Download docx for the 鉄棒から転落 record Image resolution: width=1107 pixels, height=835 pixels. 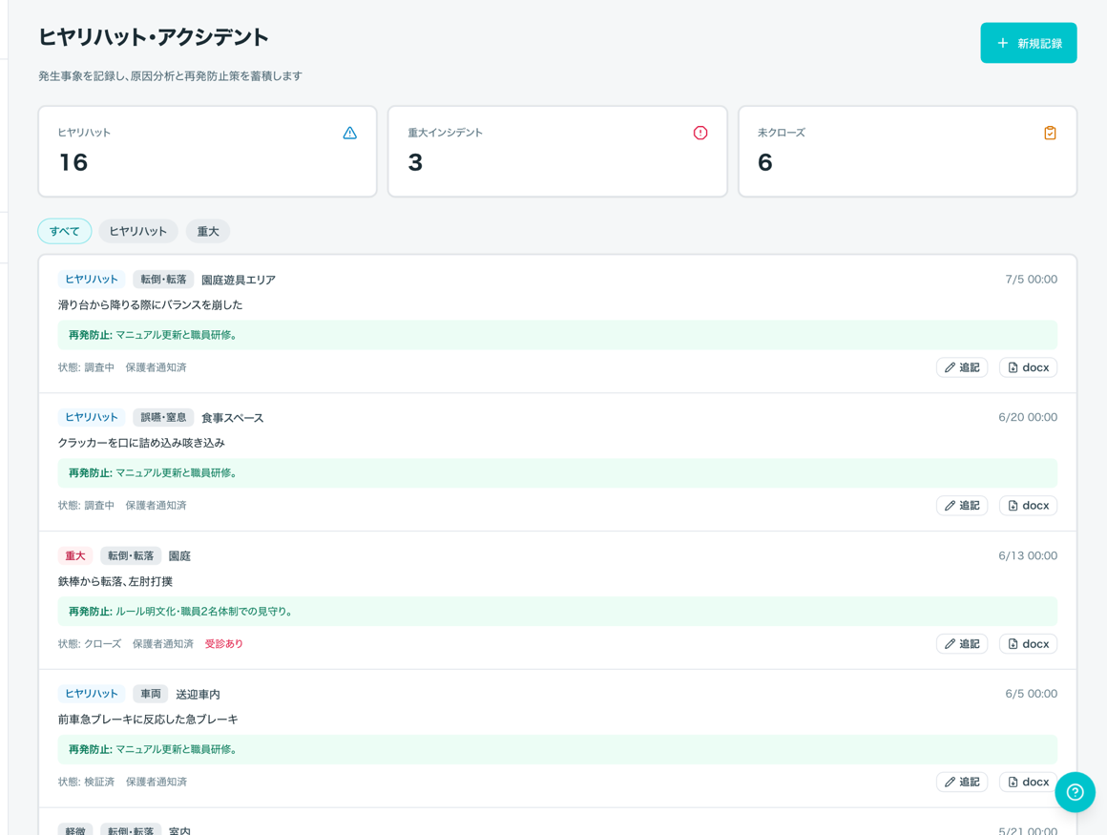pos(1028,644)
